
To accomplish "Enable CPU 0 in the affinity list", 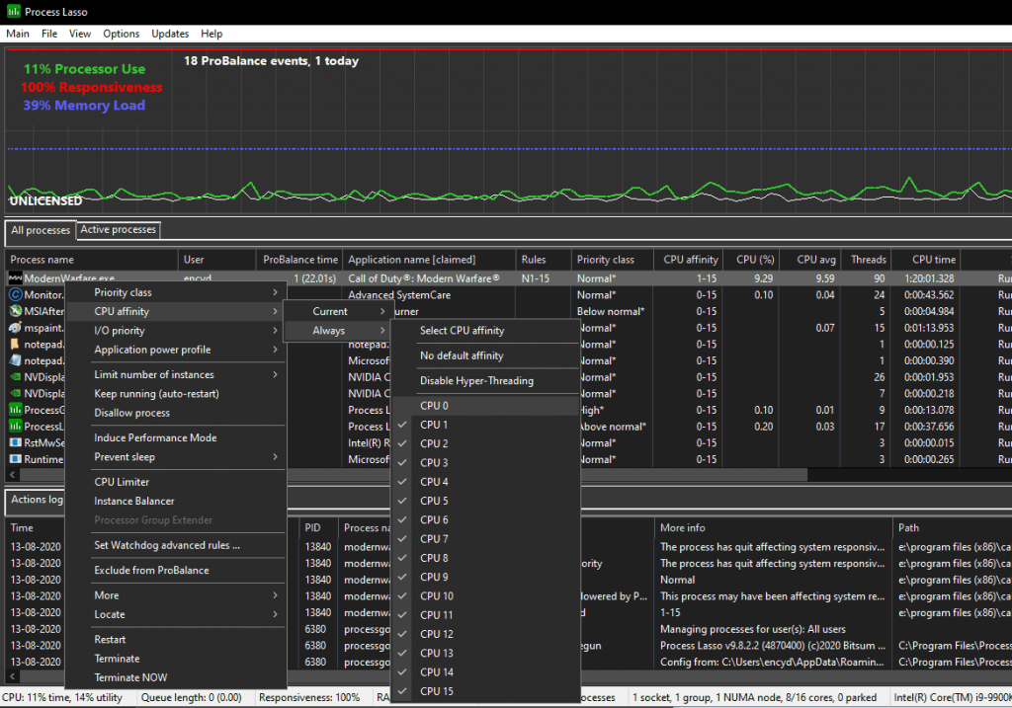I will click(485, 406).
